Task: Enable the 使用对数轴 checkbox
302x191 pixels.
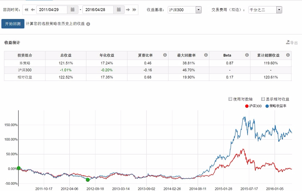Action: [230, 99]
